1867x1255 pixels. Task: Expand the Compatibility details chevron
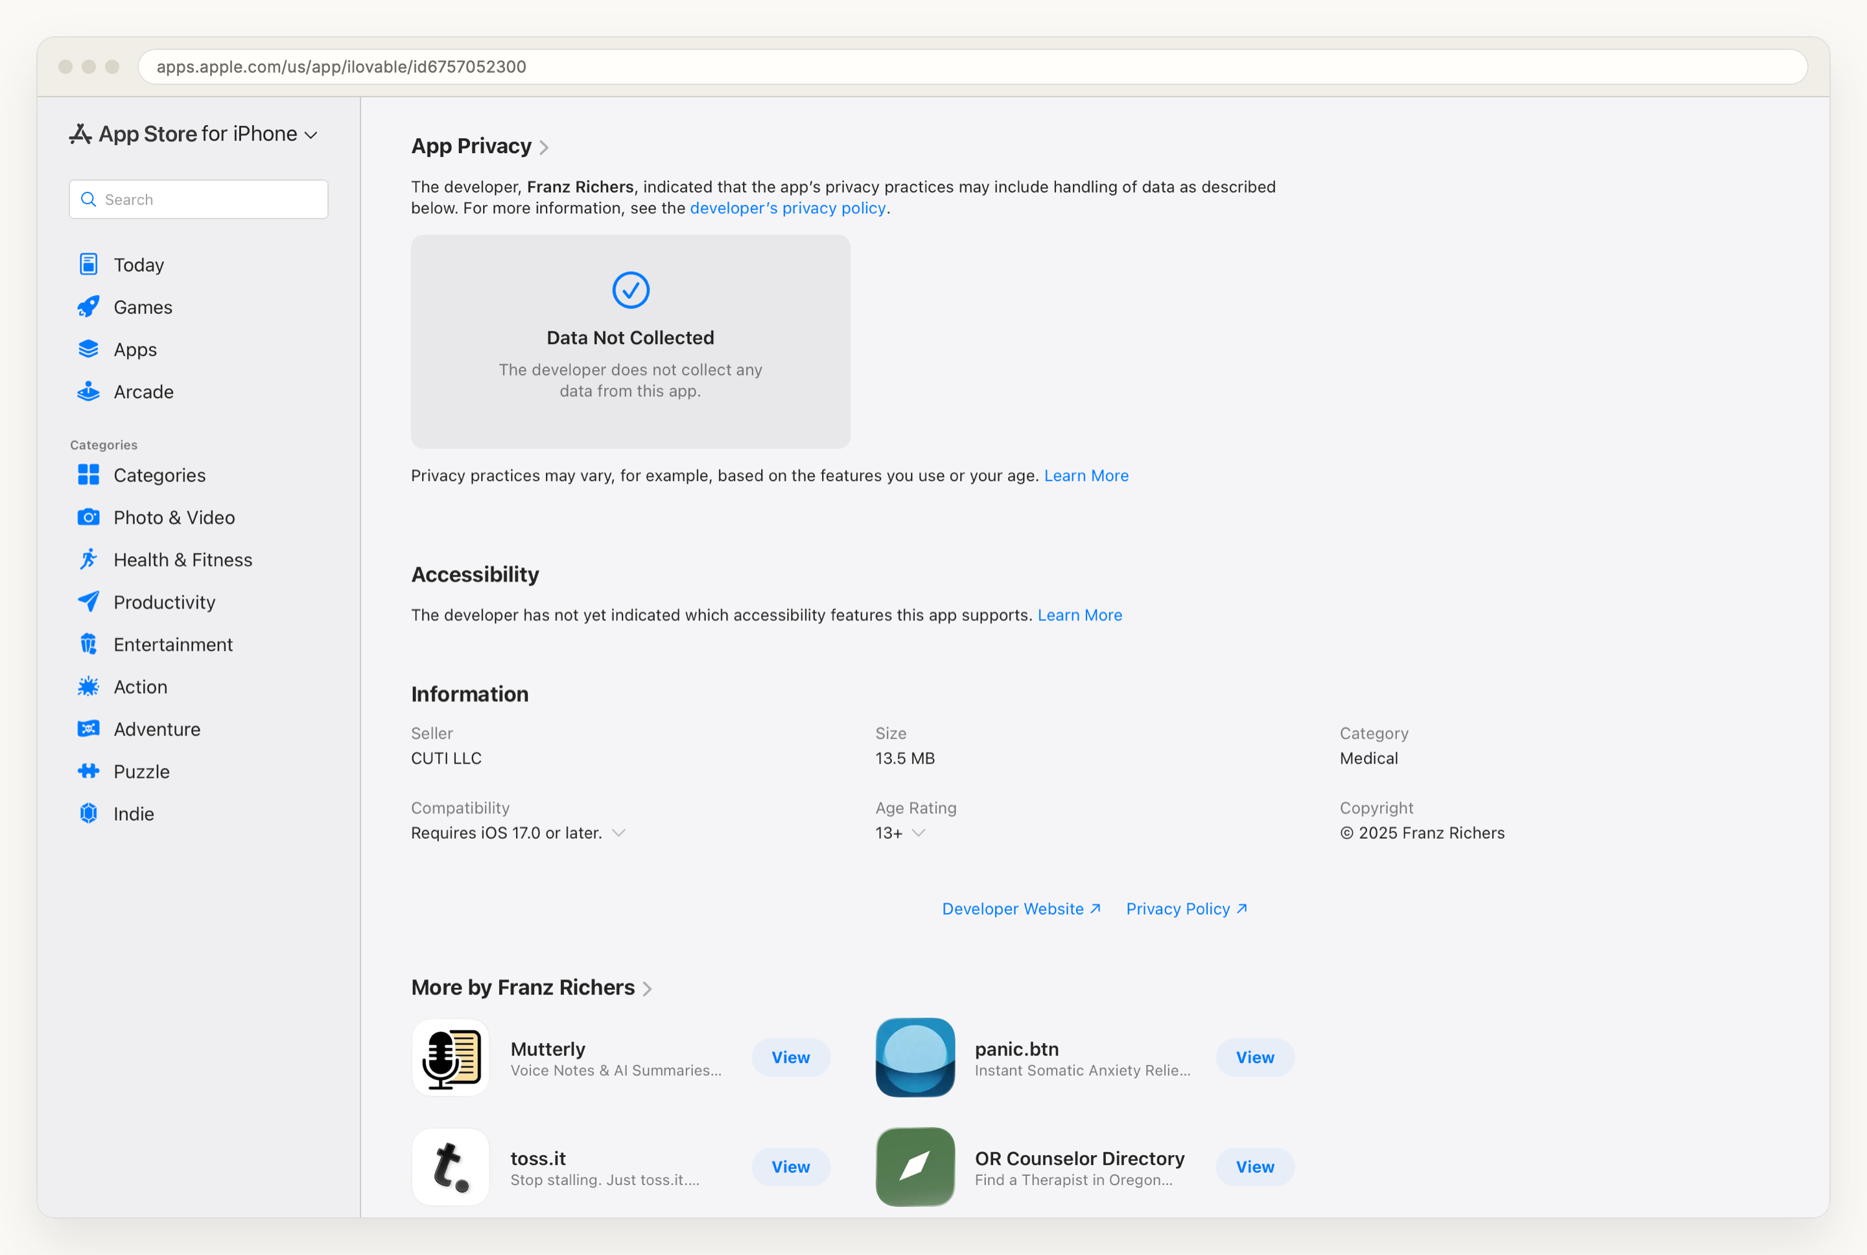click(618, 833)
